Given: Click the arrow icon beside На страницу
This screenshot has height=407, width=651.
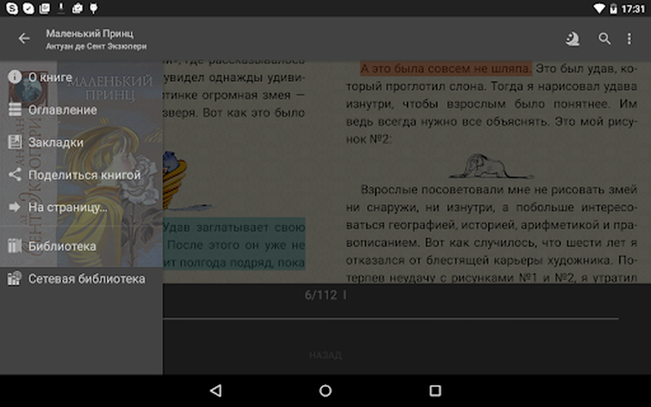Looking at the screenshot, I should pyautogui.click(x=15, y=207).
